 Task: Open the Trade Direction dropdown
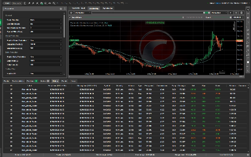click(46, 20)
